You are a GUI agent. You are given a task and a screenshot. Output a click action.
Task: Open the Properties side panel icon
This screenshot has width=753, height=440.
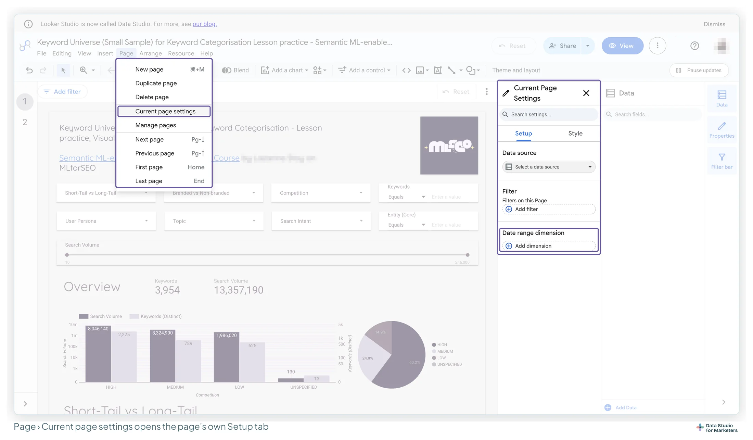722,130
